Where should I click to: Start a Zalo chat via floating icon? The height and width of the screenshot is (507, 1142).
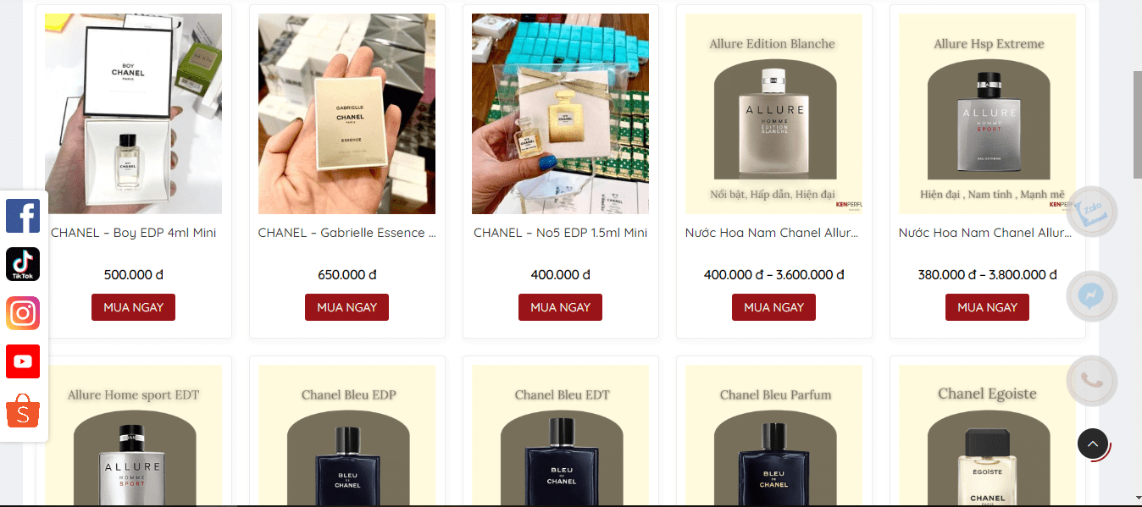click(1091, 212)
